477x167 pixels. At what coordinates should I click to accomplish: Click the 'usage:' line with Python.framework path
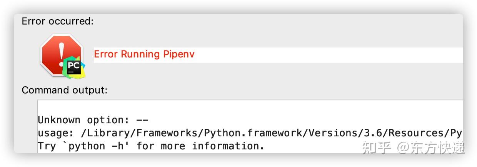pyautogui.click(x=250, y=133)
